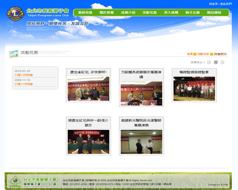Click the 連絡我們 link at top right

point(226,4)
